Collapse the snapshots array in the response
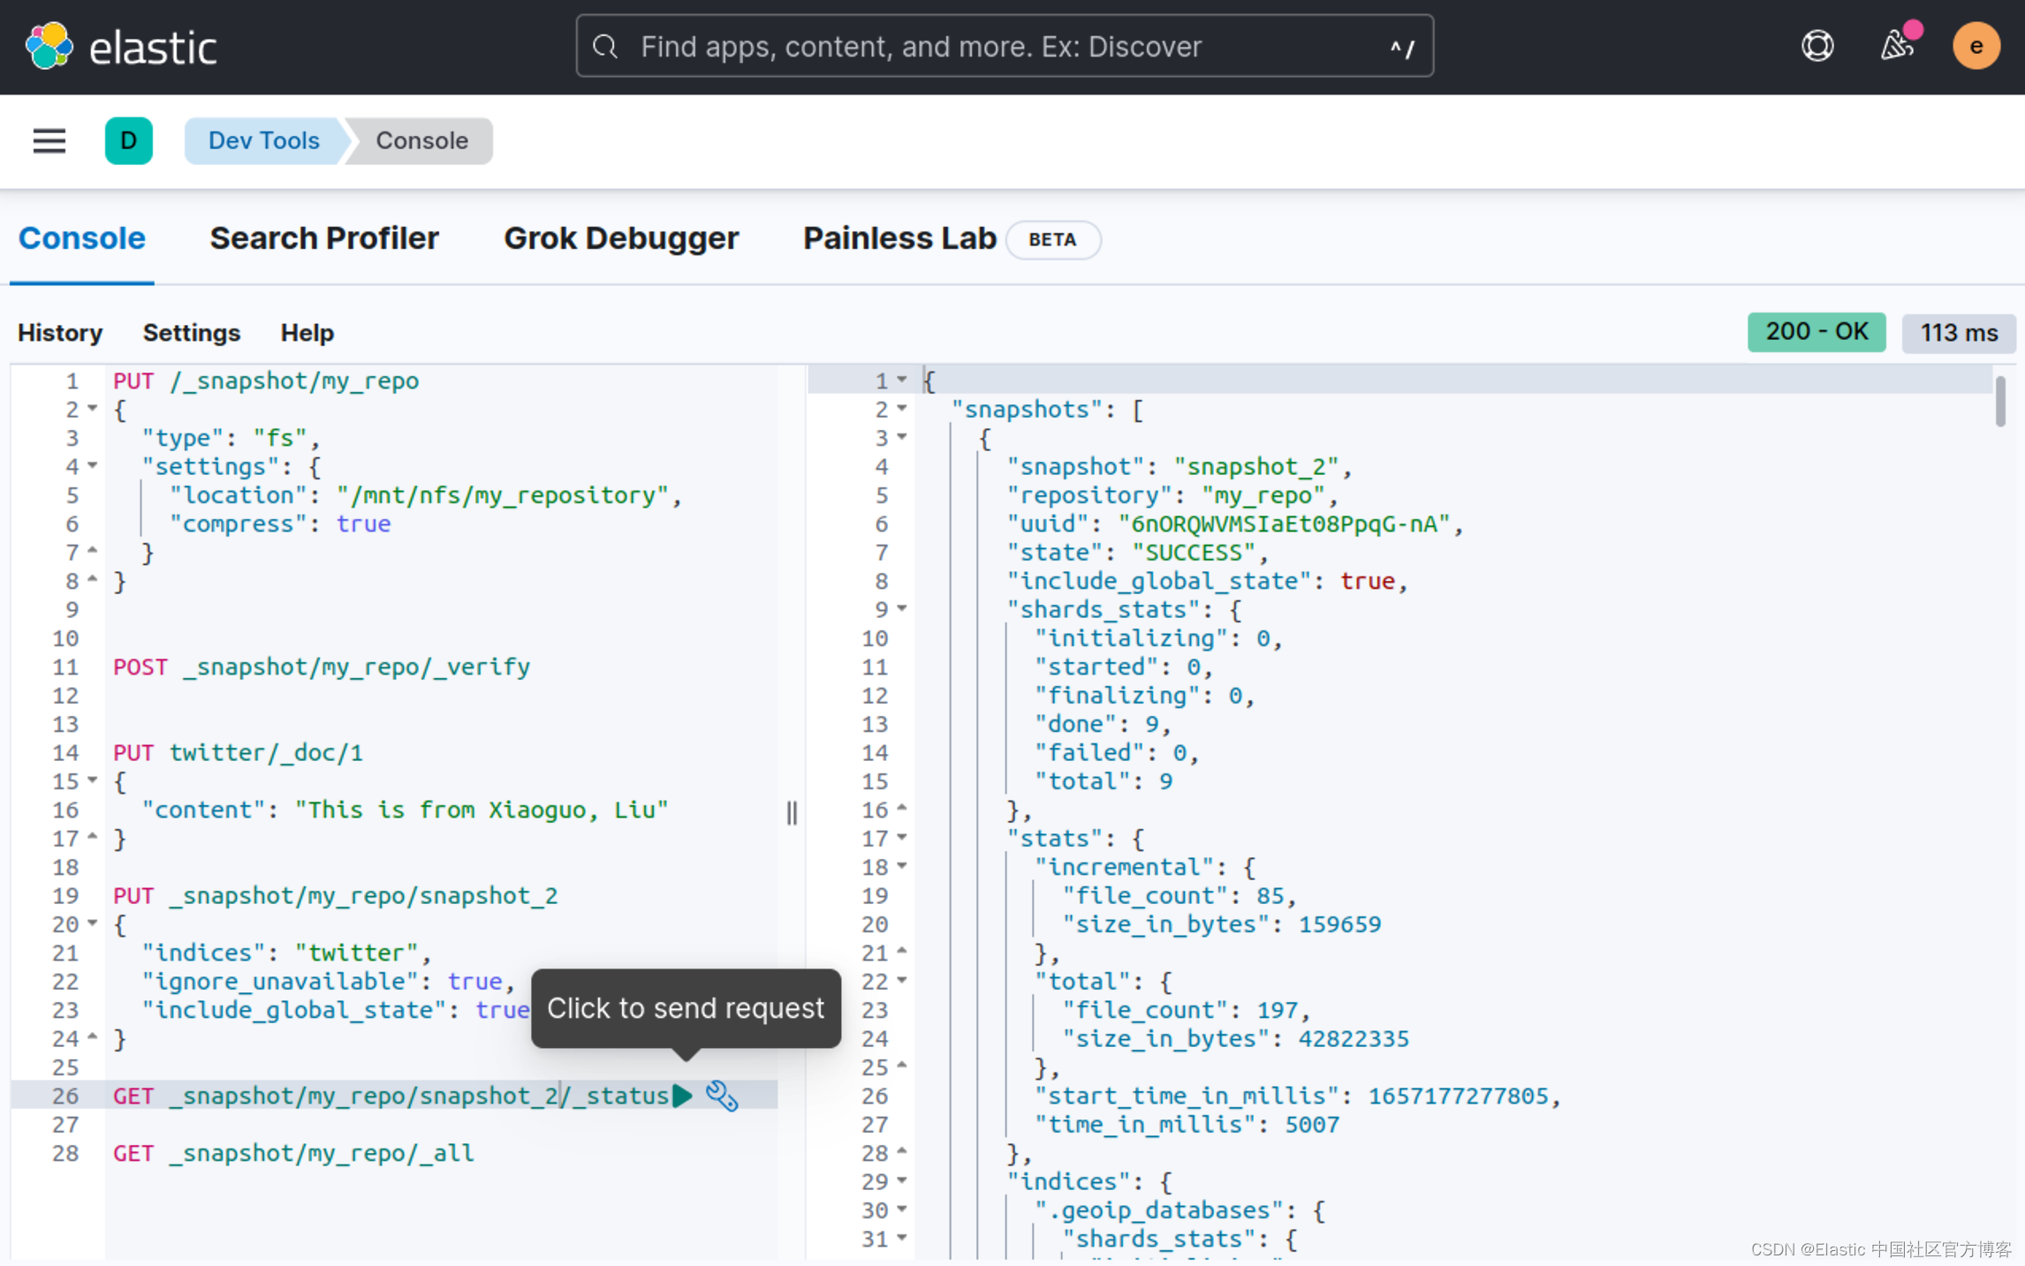The image size is (2025, 1266). point(903,409)
